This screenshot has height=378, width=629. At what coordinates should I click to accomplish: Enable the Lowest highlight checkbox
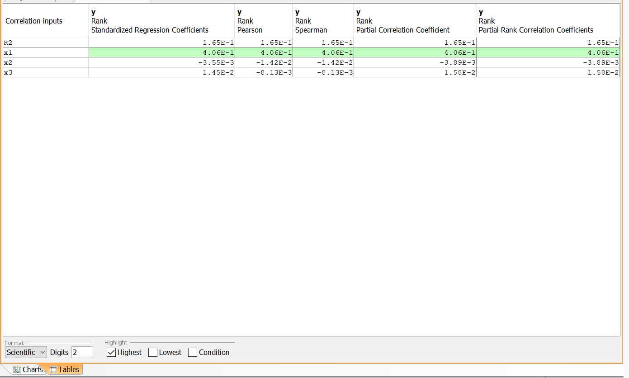pos(153,352)
